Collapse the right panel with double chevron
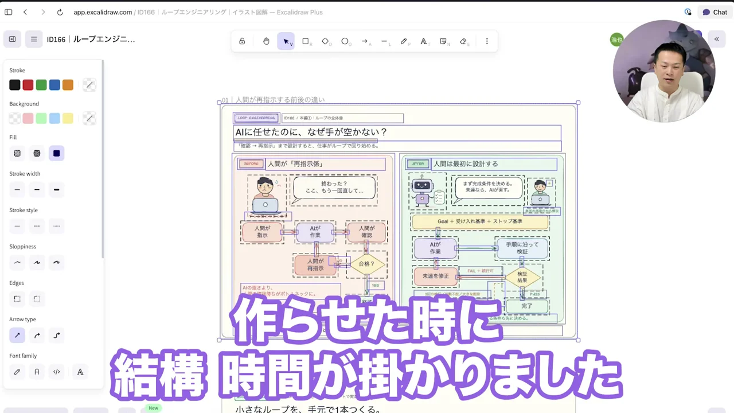Image resolution: width=734 pixels, height=413 pixels. [717, 39]
